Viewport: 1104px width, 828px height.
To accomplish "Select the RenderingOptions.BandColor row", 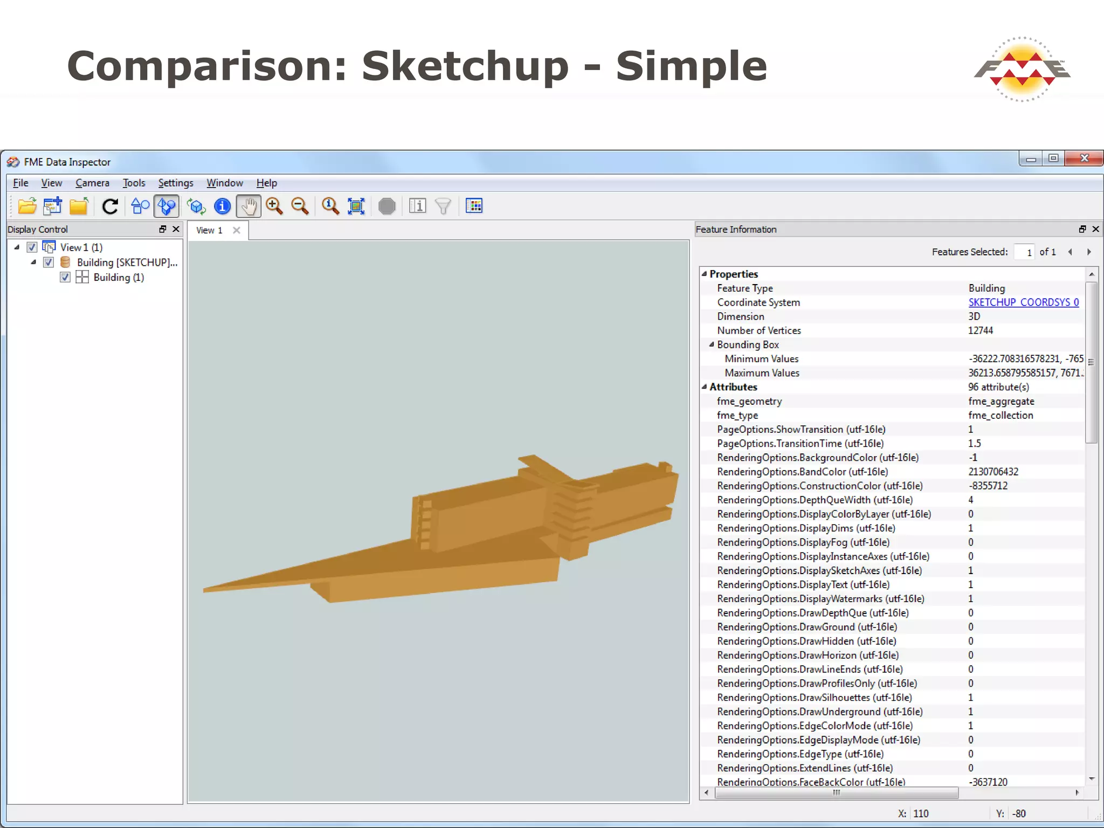I will (892, 472).
